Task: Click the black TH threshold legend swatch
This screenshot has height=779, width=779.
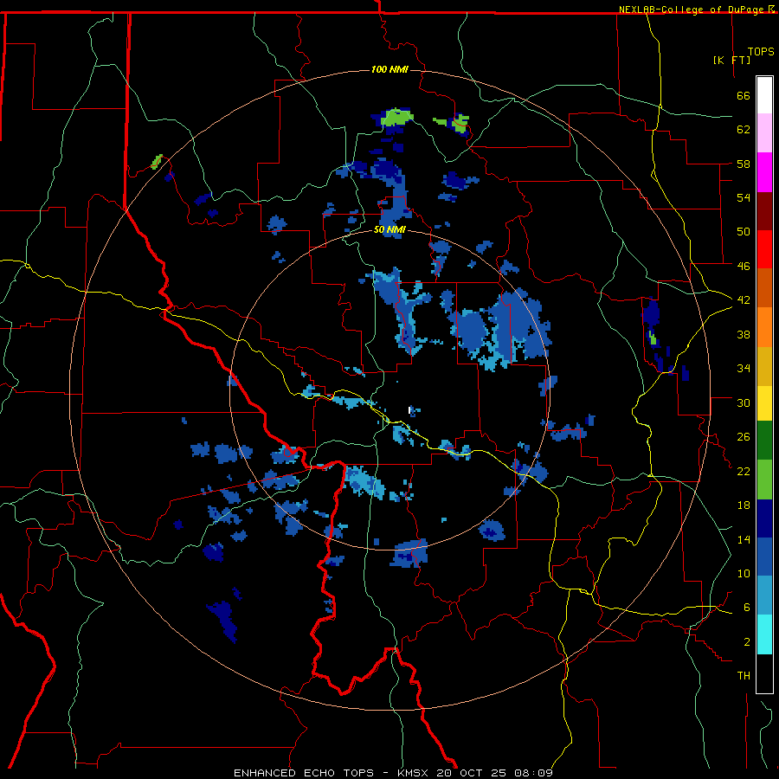Action: [764, 673]
